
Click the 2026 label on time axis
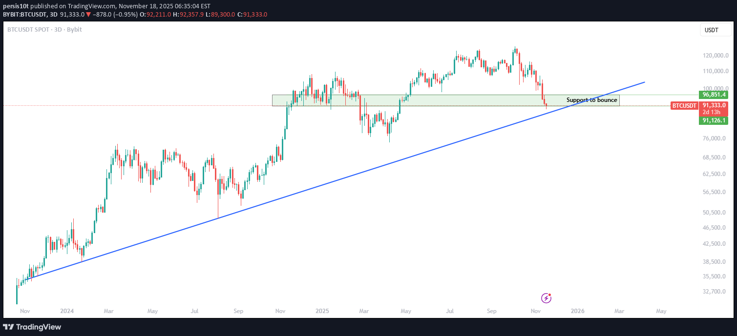point(577,311)
